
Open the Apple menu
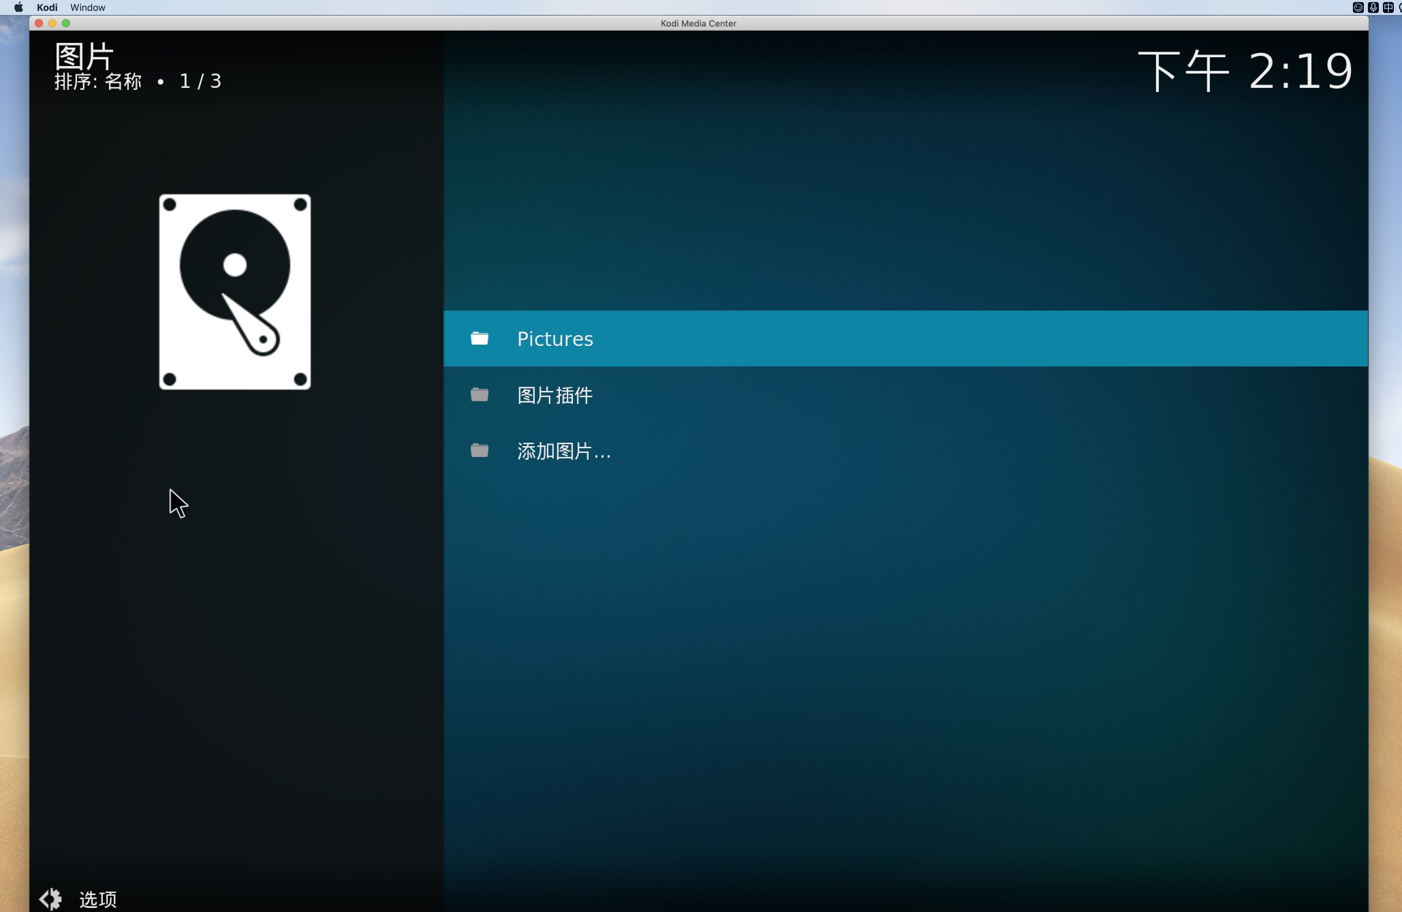click(18, 7)
